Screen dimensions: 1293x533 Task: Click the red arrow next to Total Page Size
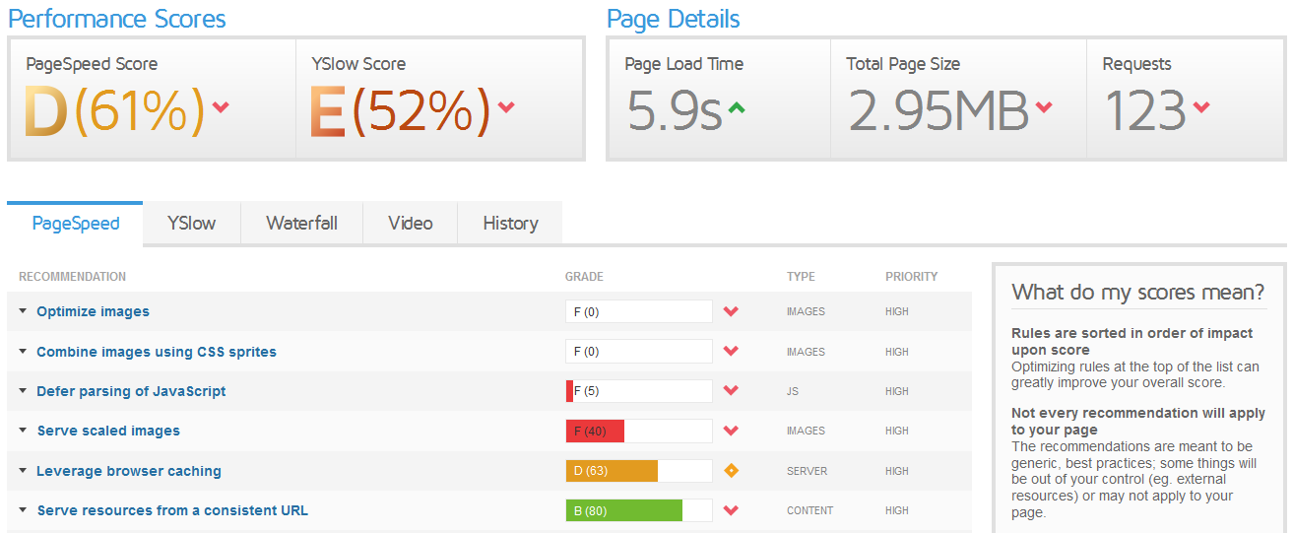pyautogui.click(x=1044, y=107)
